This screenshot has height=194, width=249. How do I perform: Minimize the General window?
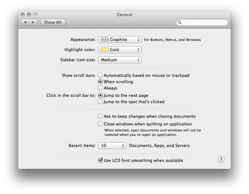(x=29, y=15)
